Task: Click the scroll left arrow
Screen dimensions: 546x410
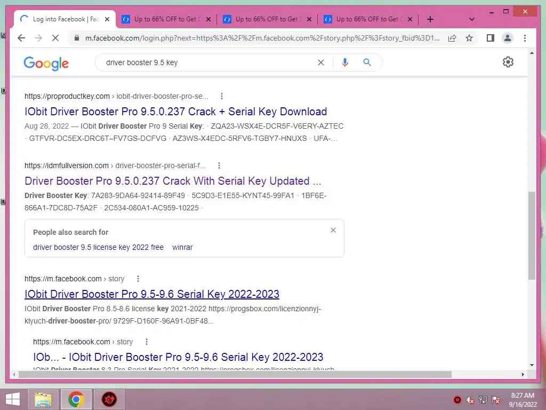Action: [14, 375]
